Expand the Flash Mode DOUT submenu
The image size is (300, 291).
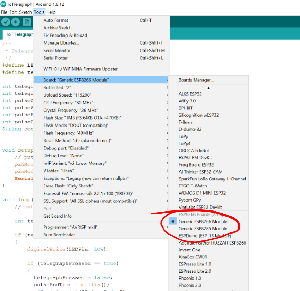point(101,126)
